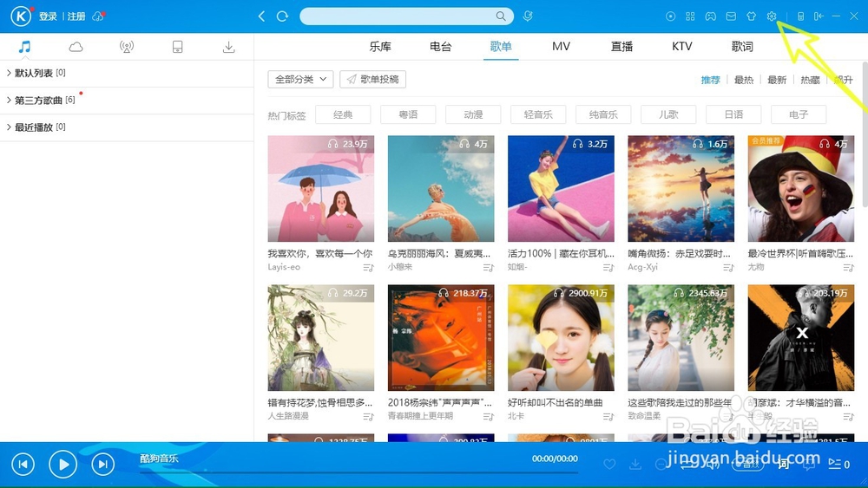Viewport: 868px width, 488px height.
Task: Click the 歌单投稿 submit button
Action: pos(372,79)
